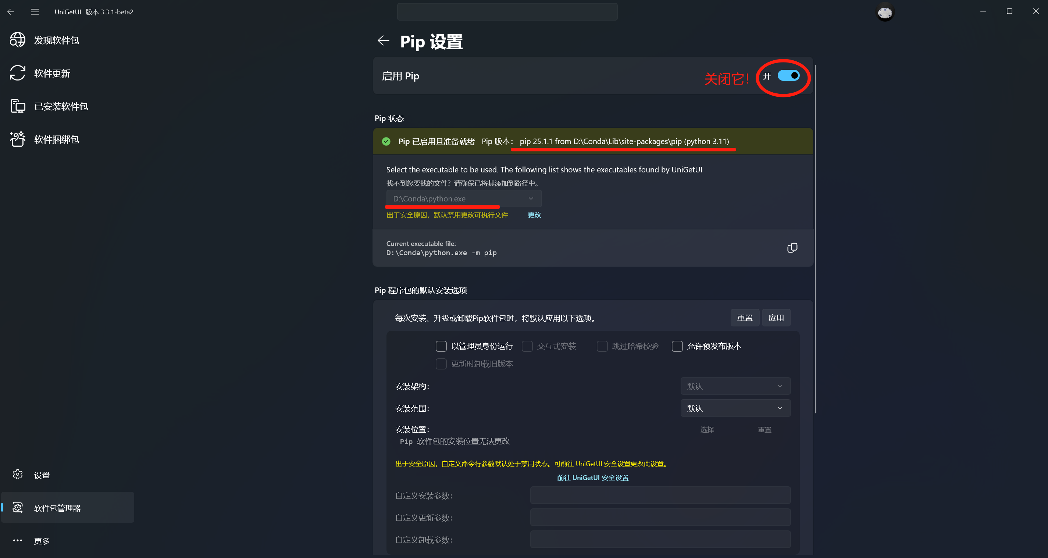Click the 'Pip 软件包的安装位置无法更改' text
The image size is (1048, 558).
[455, 441]
